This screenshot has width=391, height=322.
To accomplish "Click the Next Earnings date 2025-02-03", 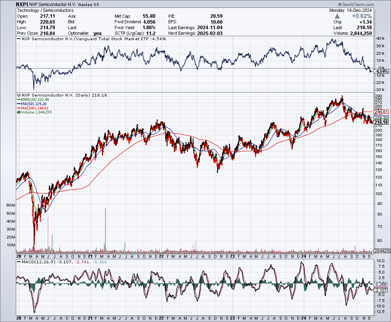I will 210,34.
